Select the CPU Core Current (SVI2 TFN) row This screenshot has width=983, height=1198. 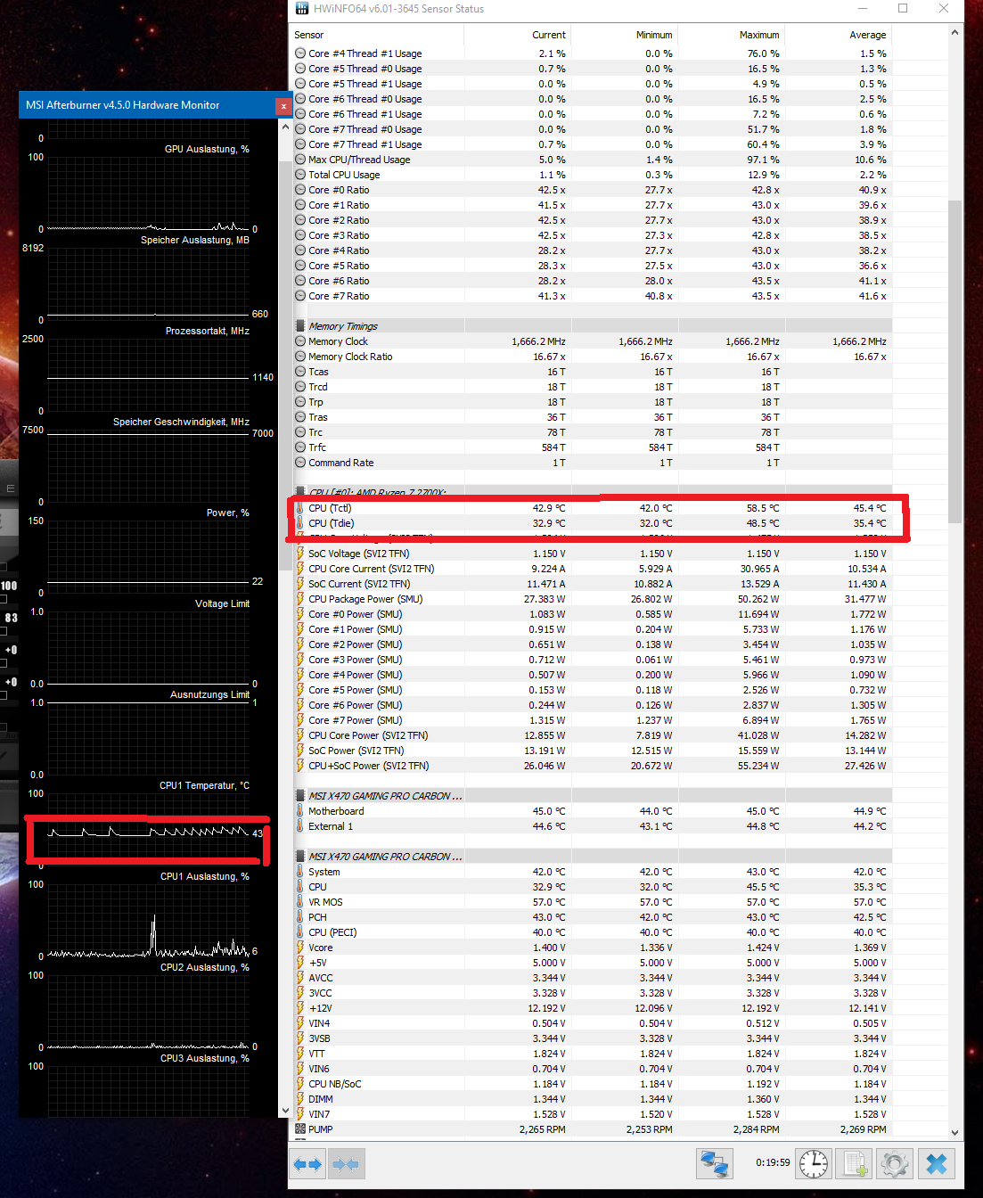tap(593, 569)
